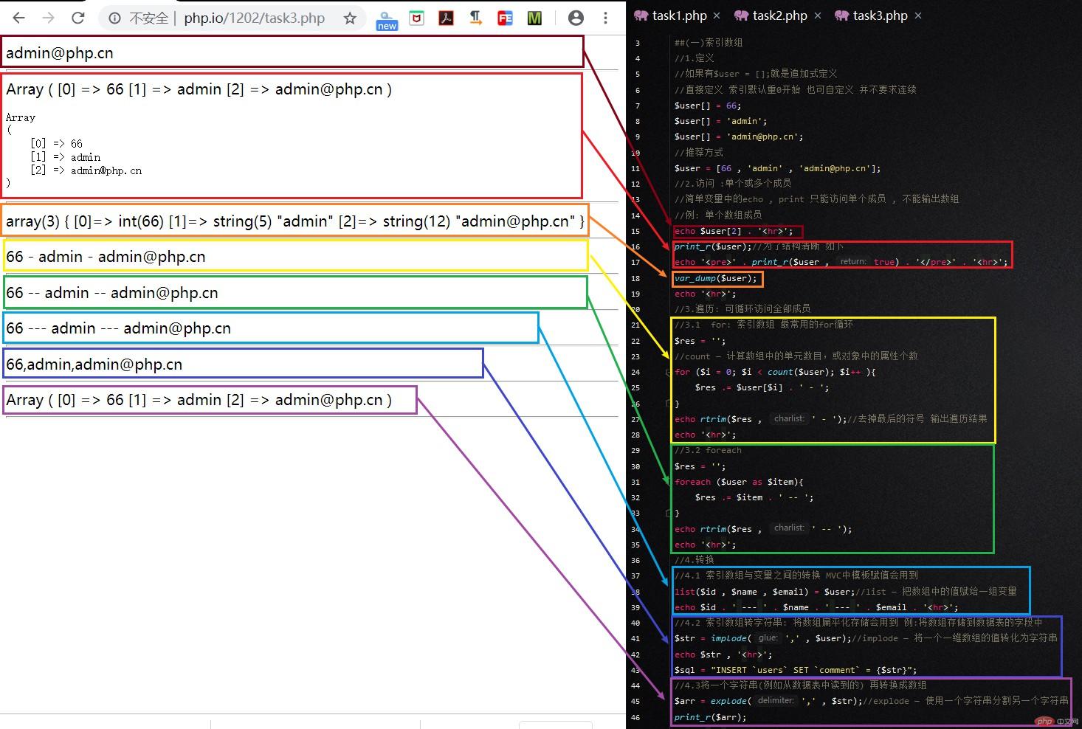The width and height of the screenshot is (1082, 729).
Task: Click the "$user[] = 'admin';" line 8
Action: click(720, 121)
